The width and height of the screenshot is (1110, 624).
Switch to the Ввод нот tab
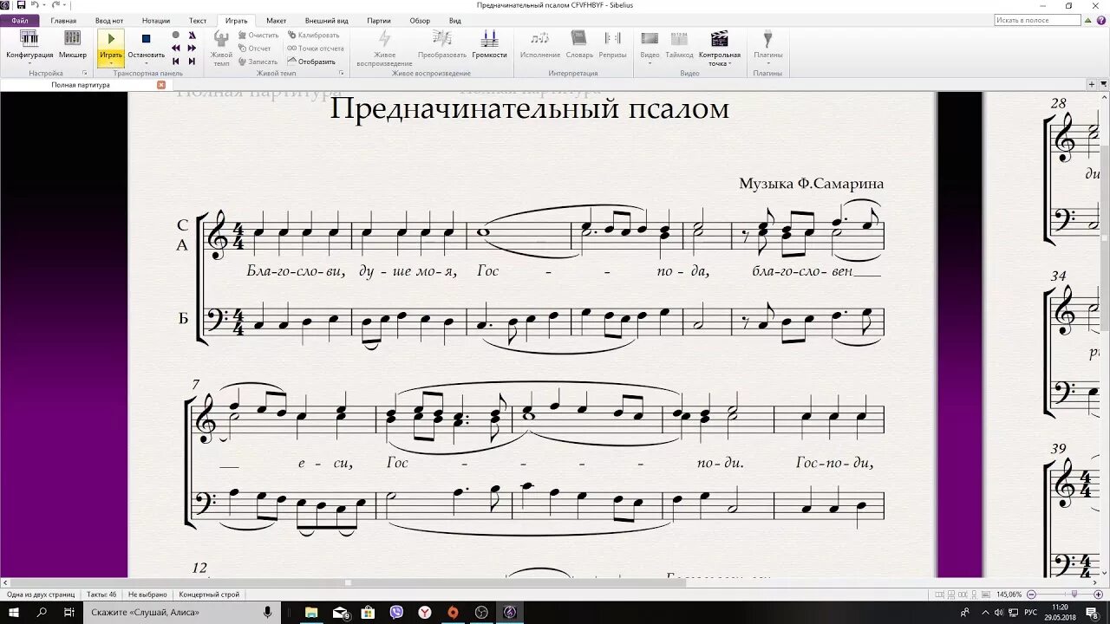[109, 20]
